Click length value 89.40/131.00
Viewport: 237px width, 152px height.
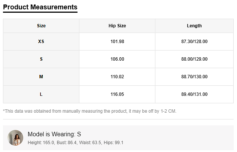[194, 94]
